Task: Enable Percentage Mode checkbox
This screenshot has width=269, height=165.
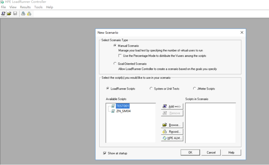Action: pyautogui.click(x=120, y=56)
